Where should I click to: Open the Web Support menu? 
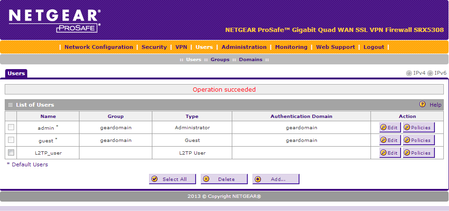[335, 47]
